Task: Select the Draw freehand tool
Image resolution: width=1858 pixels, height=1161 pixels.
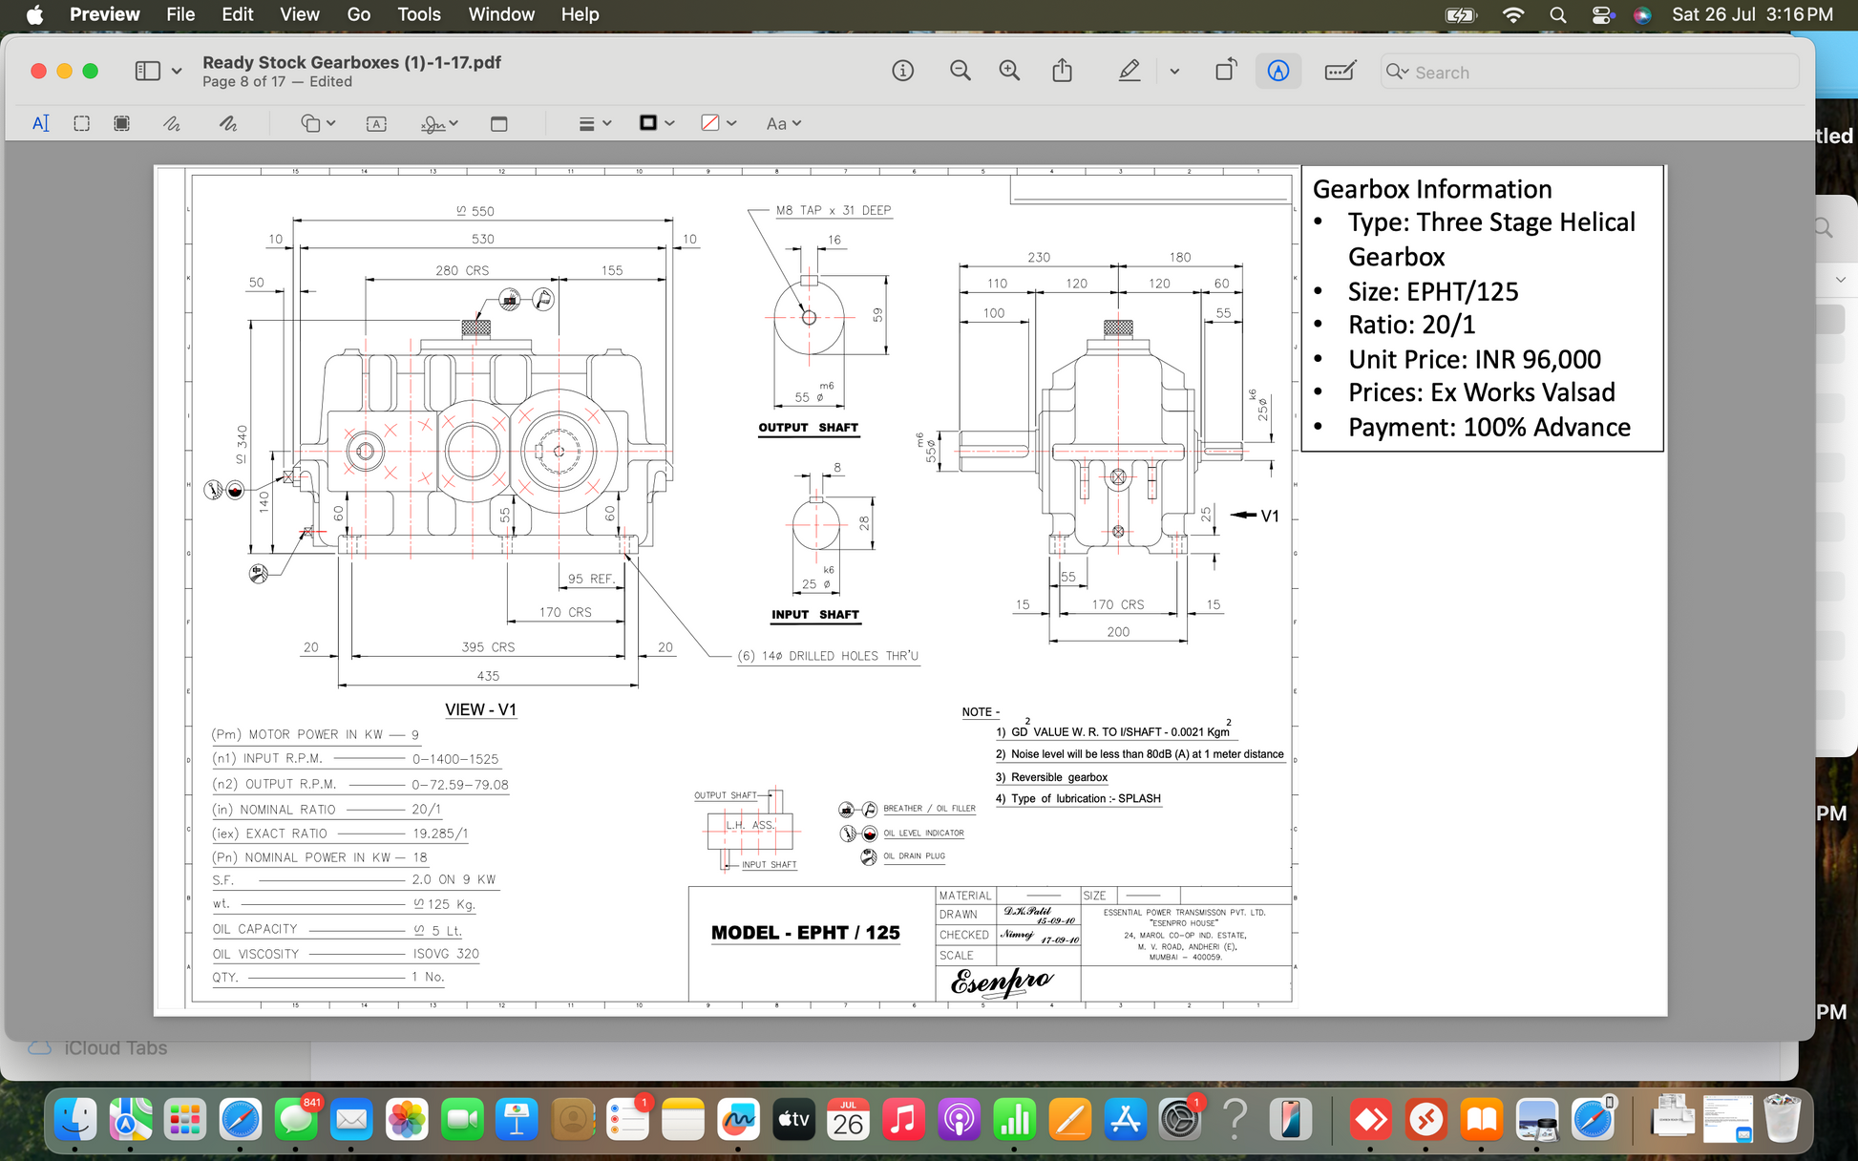Action: [x=228, y=123]
